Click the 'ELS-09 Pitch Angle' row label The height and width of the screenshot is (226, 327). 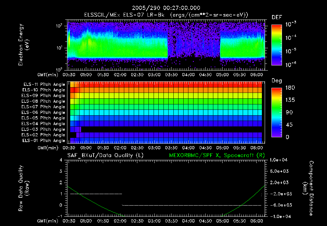click(43, 96)
